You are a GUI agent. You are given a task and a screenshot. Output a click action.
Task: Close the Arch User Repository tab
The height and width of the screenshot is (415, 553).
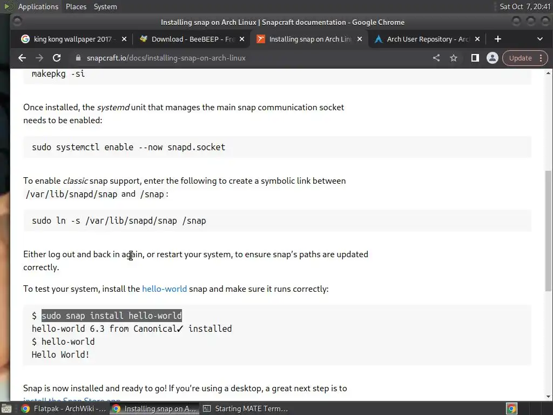(x=477, y=39)
